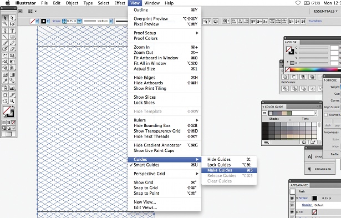The width and height of the screenshot is (341, 218).
Task: Open the fill color dropdown in control bar
Action: pos(37,21)
